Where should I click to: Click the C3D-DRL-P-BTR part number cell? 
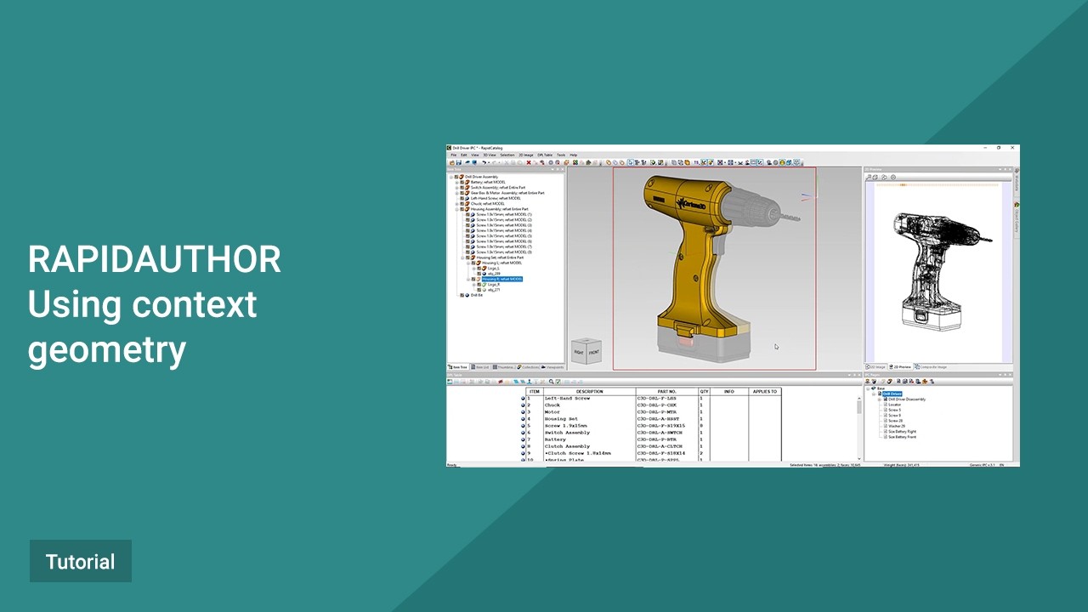pyautogui.click(x=667, y=439)
